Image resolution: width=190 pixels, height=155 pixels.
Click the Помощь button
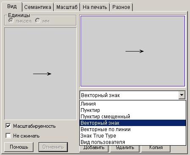point(19,147)
